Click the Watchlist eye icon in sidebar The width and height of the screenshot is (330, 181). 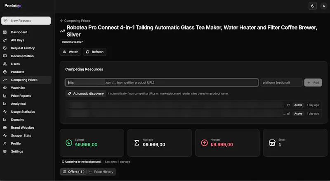pos(5,88)
